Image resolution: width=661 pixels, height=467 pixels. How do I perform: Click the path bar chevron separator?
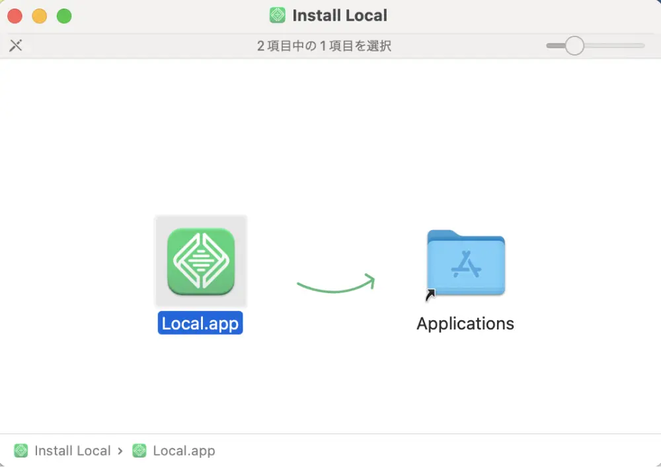[120, 450]
